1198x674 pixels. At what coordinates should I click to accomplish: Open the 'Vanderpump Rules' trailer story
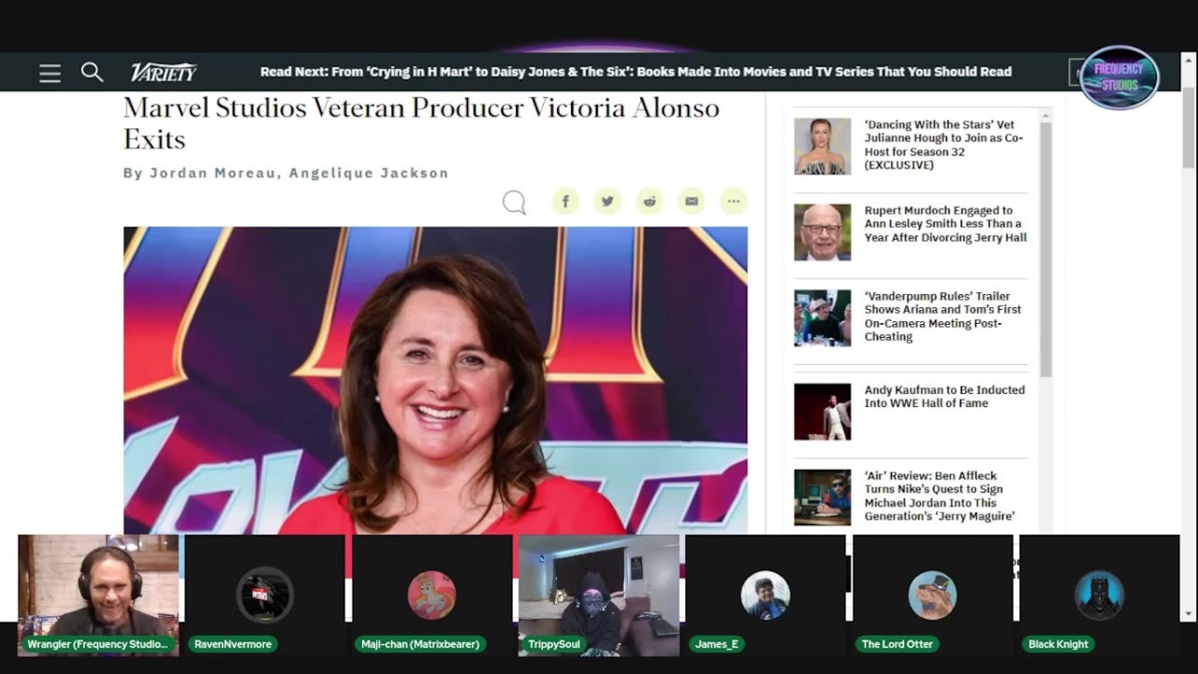942,316
